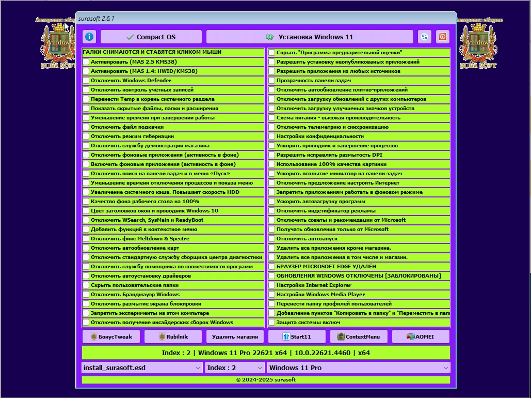Click the crest icon on Rubilnik button
531x398 pixels.
point(162,336)
